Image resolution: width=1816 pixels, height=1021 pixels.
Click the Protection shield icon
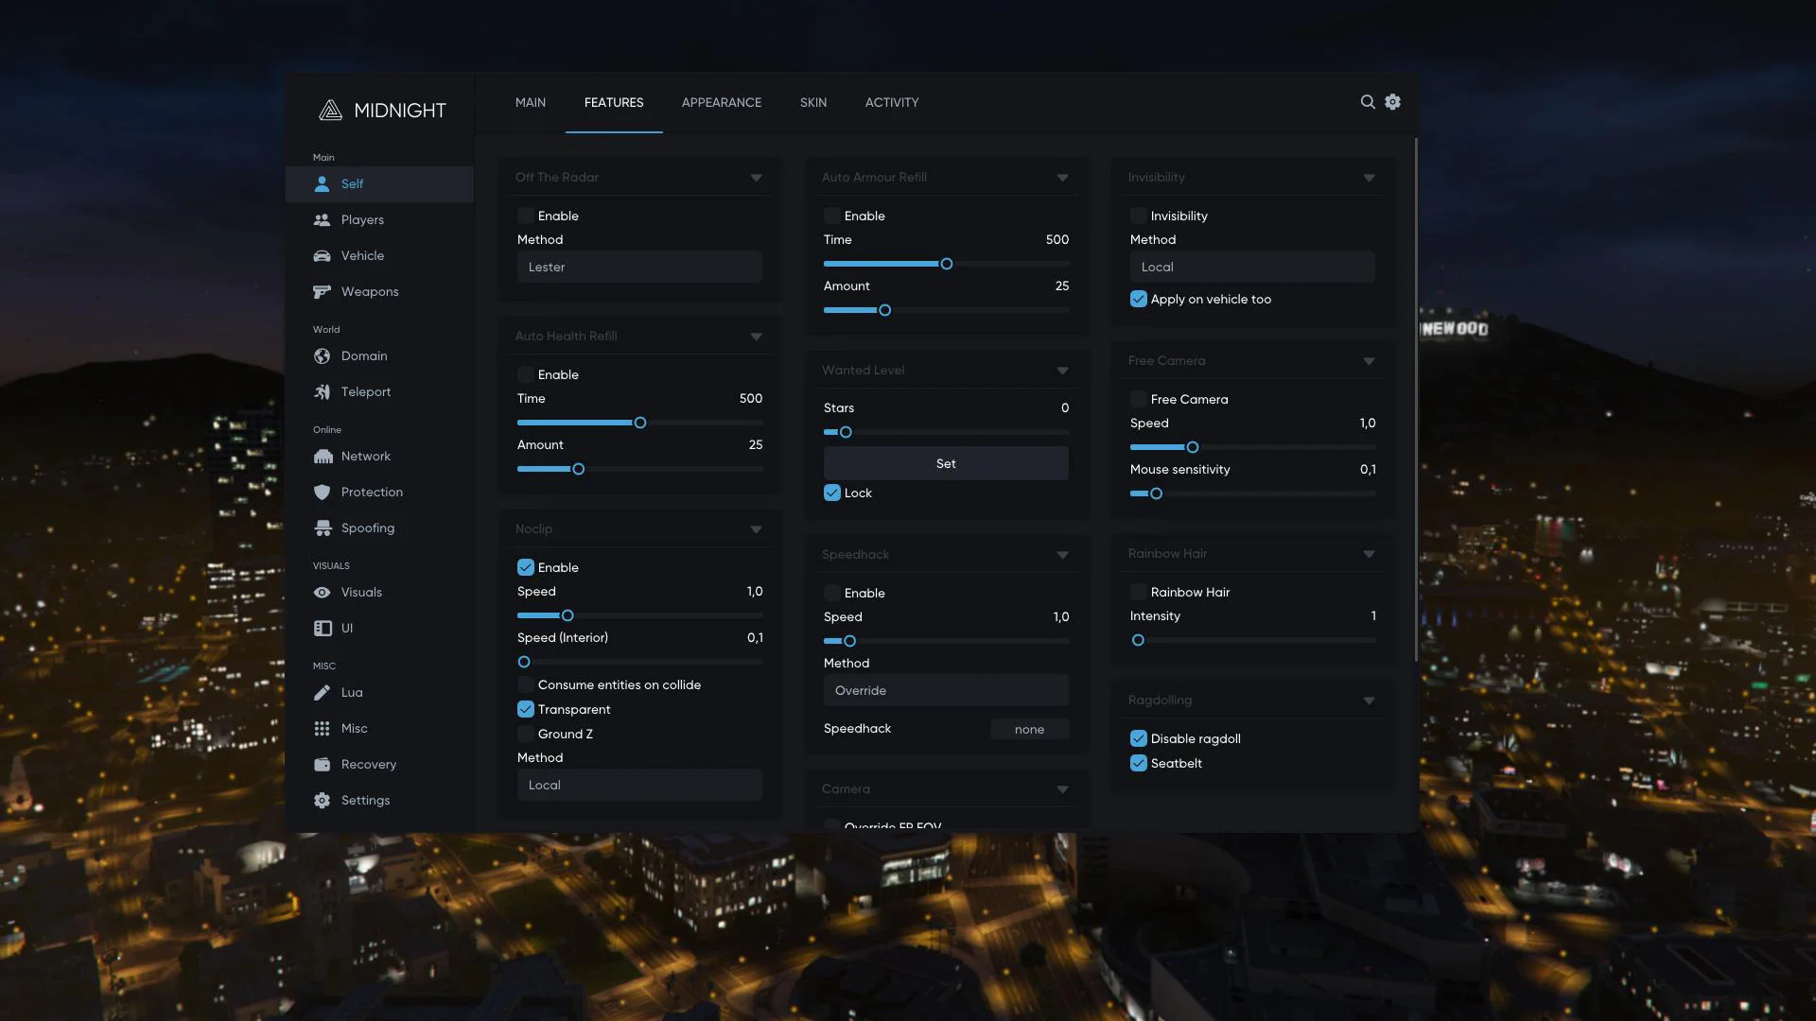(323, 493)
